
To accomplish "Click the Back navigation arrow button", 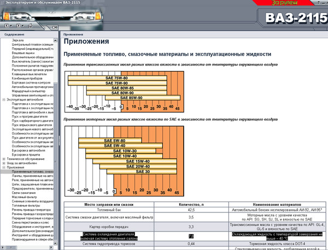I will 6,26.
